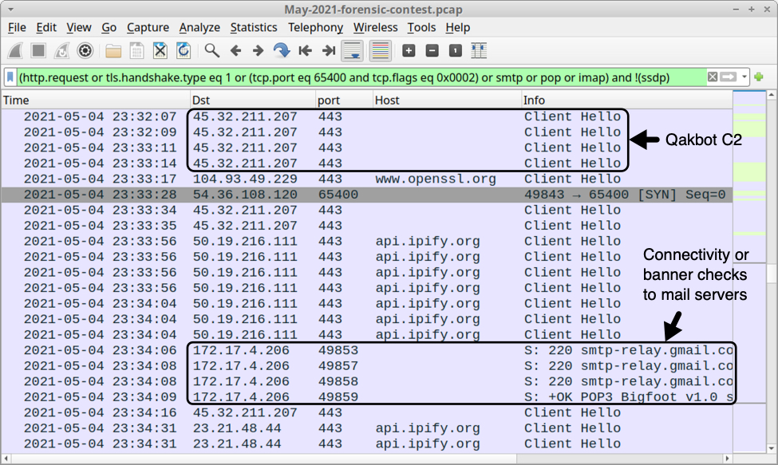The height and width of the screenshot is (465, 778).
Task: Toggle auto-scroll during live capture
Action: click(352, 51)
